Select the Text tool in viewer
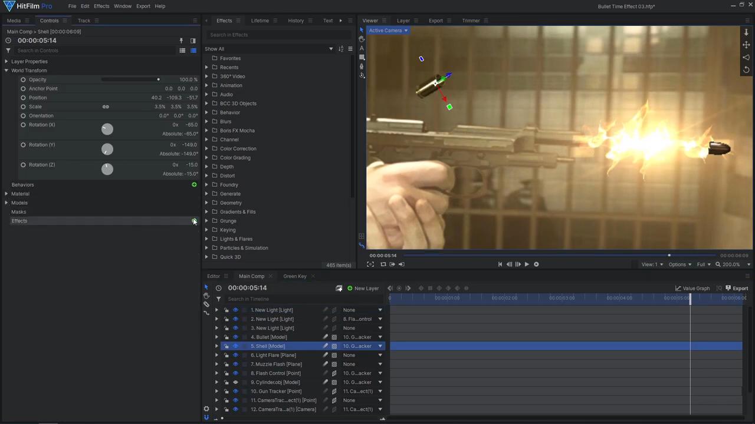755x424 pixels. pyautogui.click(x=362, y=48)
